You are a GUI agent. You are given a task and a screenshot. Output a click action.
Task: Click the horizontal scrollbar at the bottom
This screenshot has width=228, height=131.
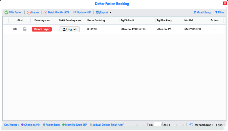pyautogui.click(x=112, y=128)
